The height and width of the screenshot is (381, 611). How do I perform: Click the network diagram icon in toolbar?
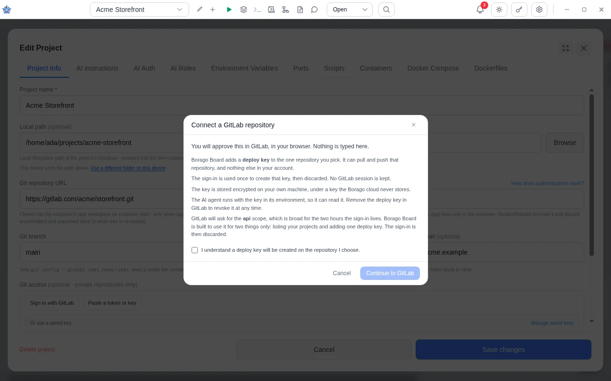tap(286, 10)
